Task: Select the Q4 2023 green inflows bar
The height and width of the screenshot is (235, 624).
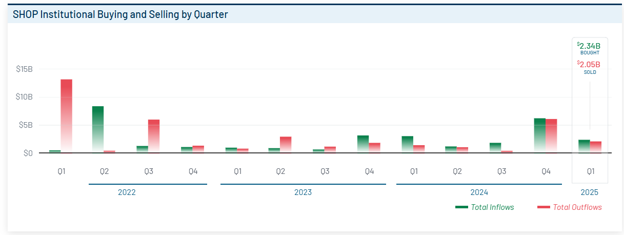Action: tap(363, 144)
